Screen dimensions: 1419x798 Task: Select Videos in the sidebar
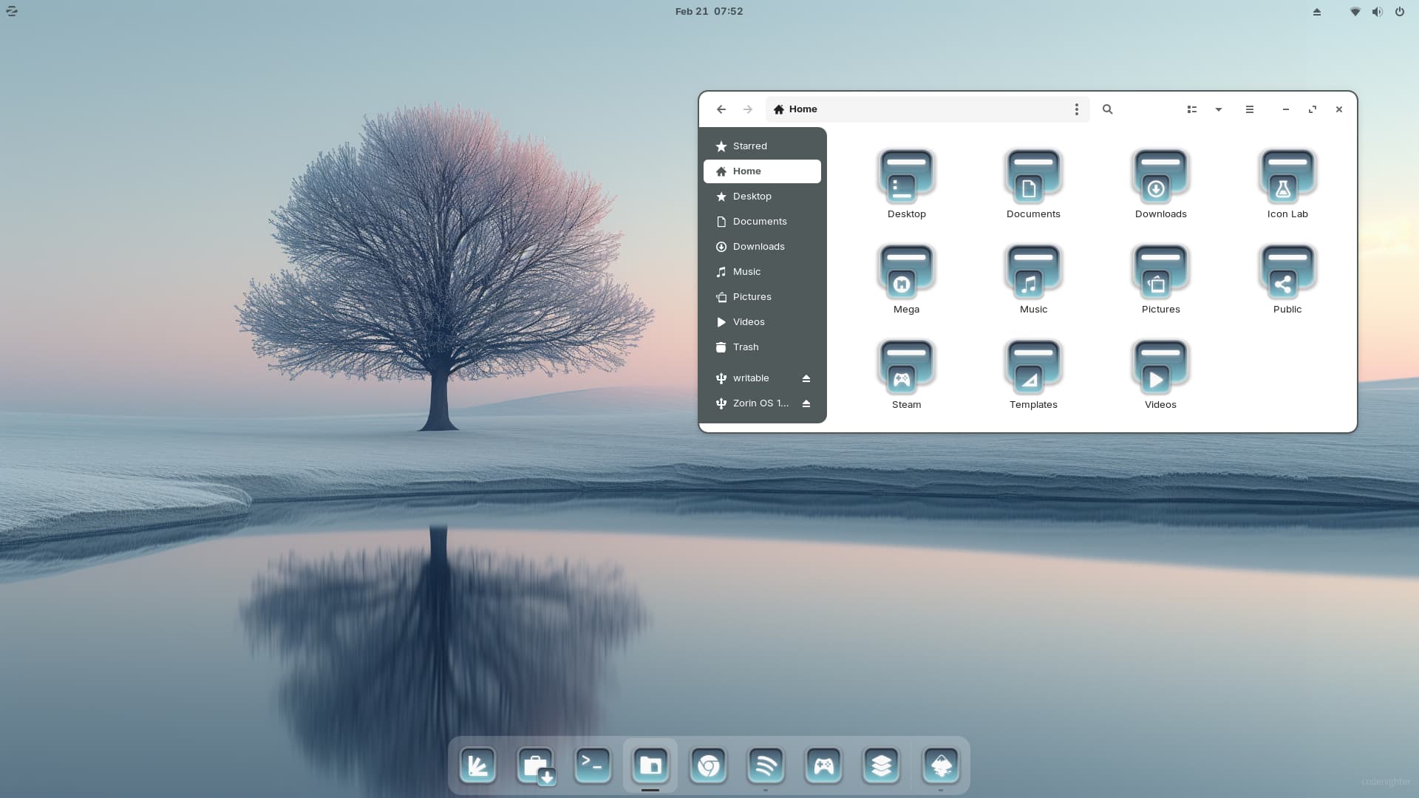pyautogui.click(x=762, y=322)
